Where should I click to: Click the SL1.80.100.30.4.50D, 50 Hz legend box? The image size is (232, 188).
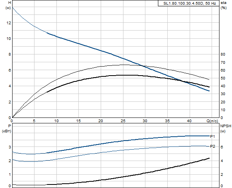(188, 3)
